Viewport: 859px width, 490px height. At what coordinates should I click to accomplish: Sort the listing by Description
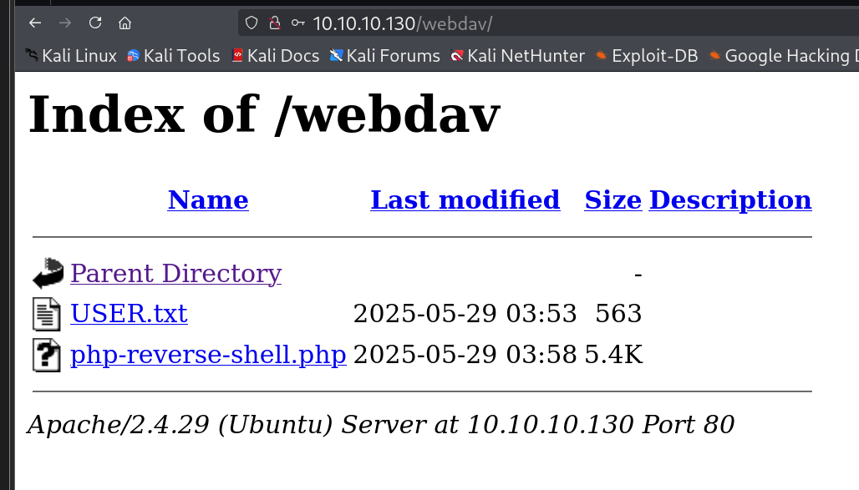point(729,200)
